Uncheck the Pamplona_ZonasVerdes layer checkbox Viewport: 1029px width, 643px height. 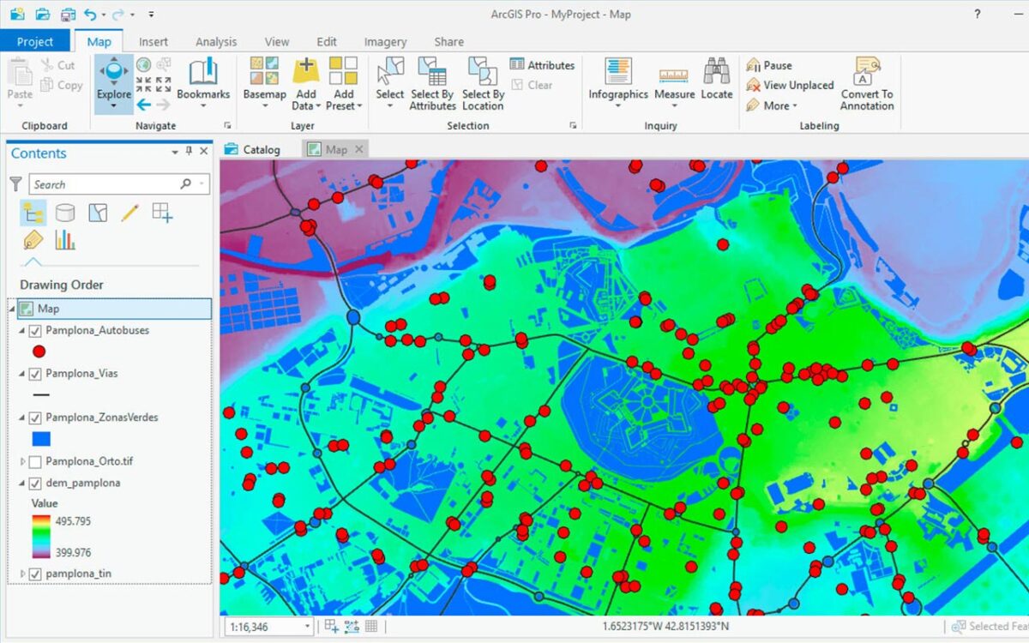35,418
